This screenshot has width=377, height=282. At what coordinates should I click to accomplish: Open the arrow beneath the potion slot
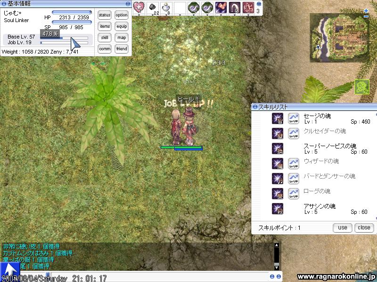click(x=166, y=15)
